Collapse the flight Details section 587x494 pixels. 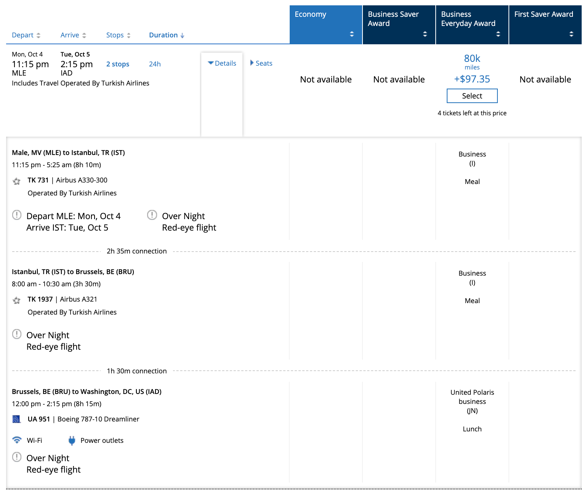click(x=222, y=63)
